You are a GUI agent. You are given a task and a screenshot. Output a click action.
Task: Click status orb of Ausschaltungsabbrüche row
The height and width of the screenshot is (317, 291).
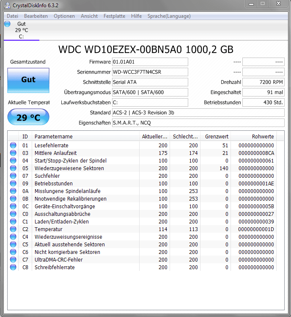click(13, 214)
